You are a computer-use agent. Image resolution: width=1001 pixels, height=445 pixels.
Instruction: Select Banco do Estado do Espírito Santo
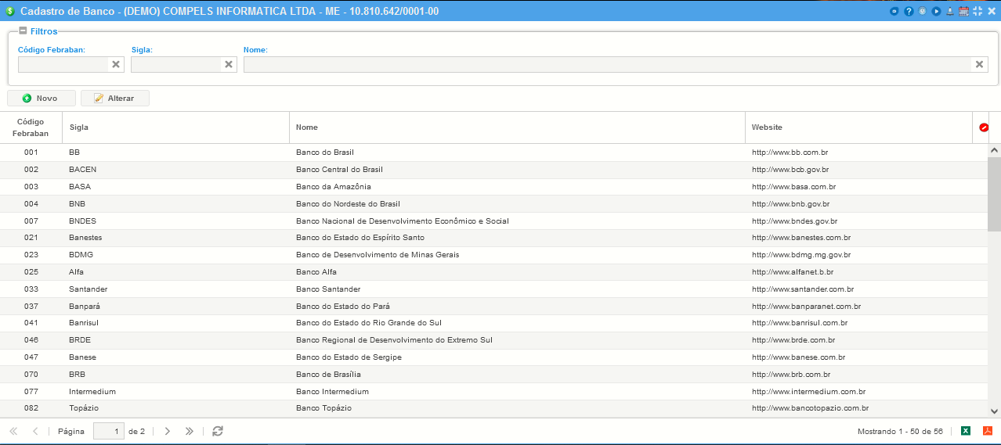[493, 238]
